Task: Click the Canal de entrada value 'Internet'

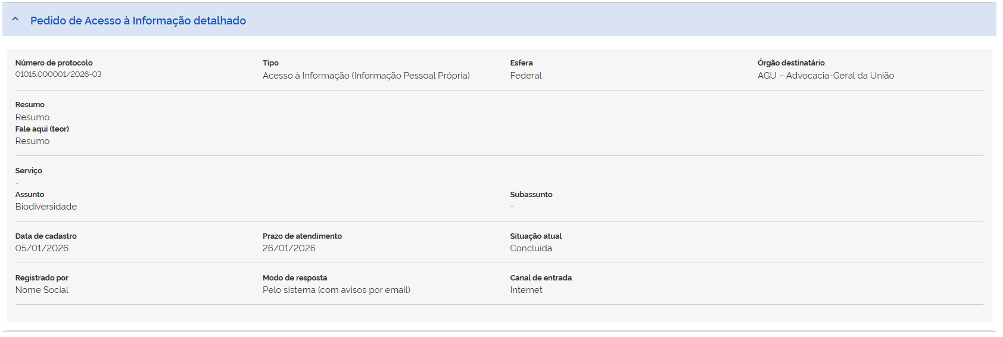Action: tap(526, 290)
